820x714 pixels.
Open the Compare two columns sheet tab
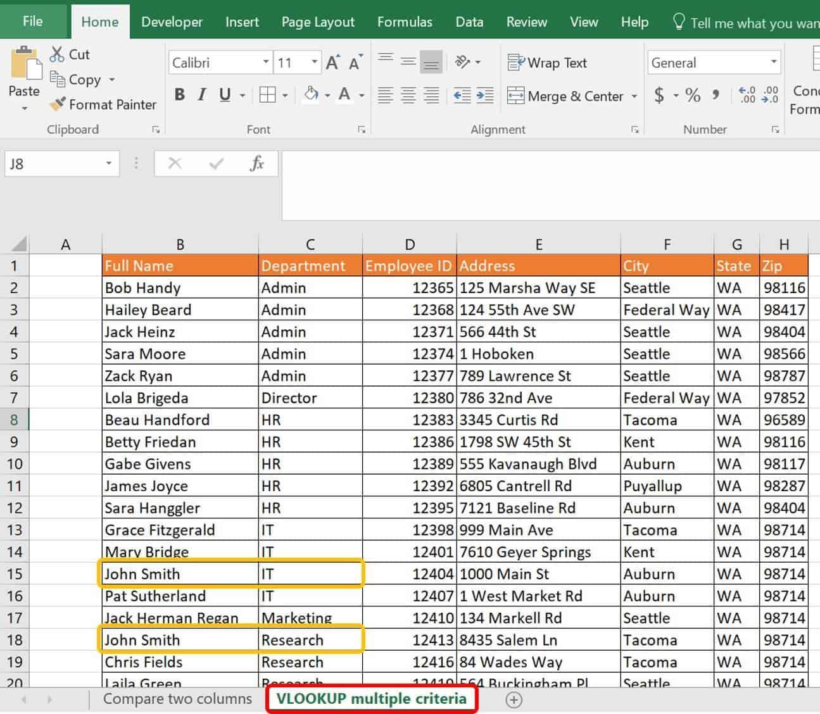click(x=177, y=699)
